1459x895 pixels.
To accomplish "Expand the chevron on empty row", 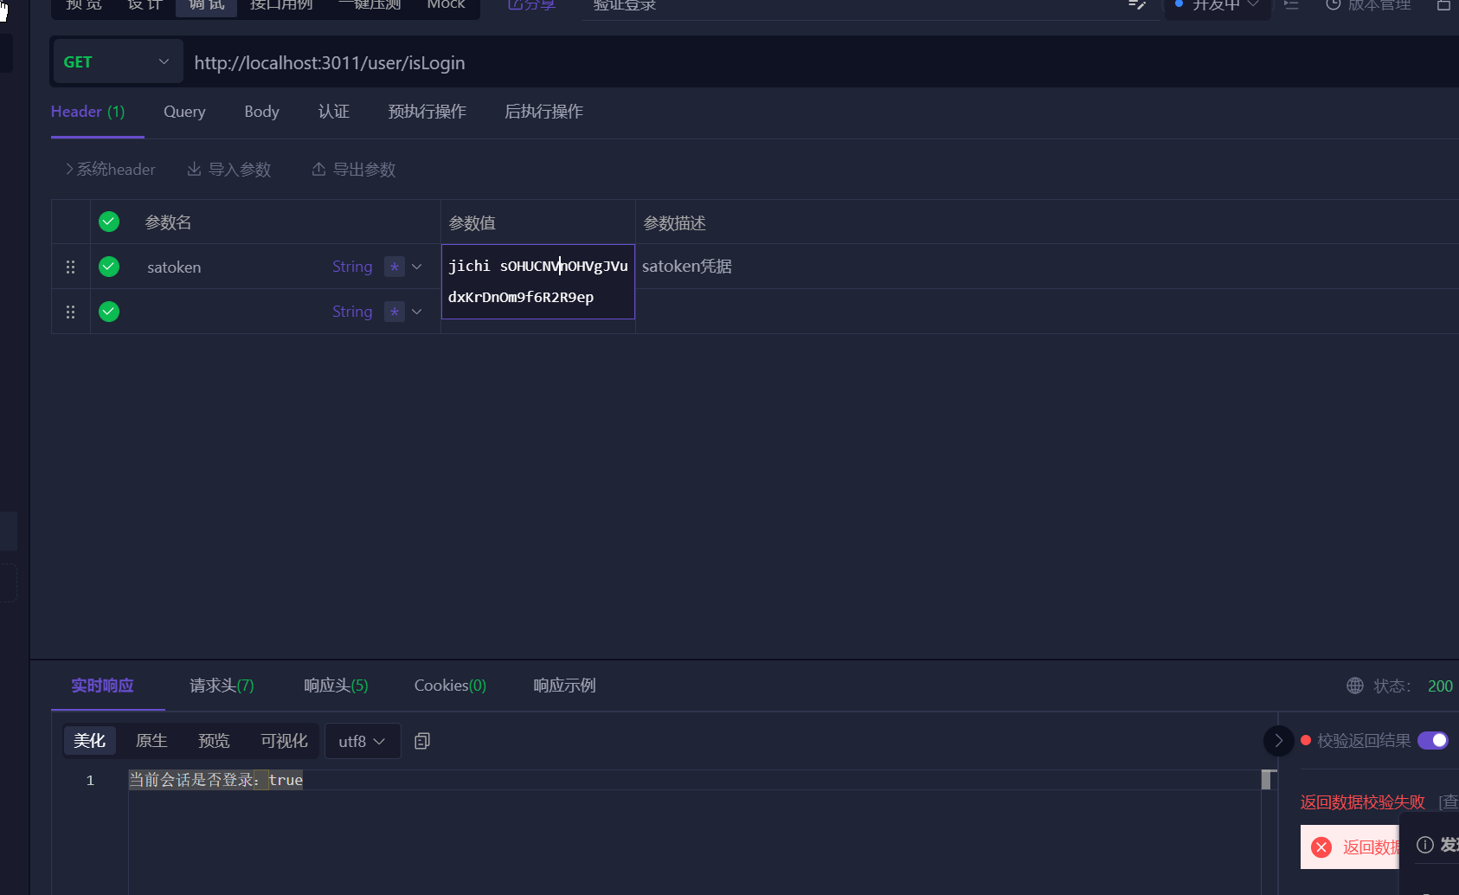I will click(417, 312).
